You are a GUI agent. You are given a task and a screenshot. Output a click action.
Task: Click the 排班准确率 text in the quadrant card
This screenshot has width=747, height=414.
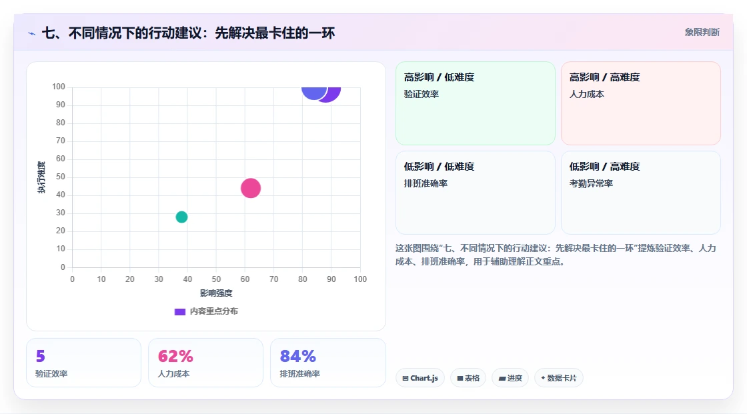[x=426, y=183]
